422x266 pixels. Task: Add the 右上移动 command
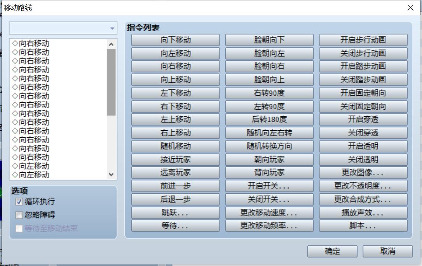(176, 133)
